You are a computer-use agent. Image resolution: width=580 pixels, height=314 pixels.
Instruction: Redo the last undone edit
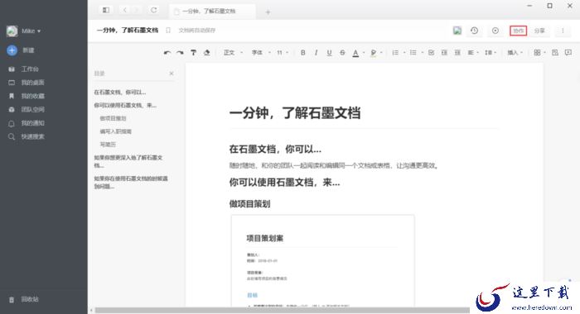[x=180, y=53]
